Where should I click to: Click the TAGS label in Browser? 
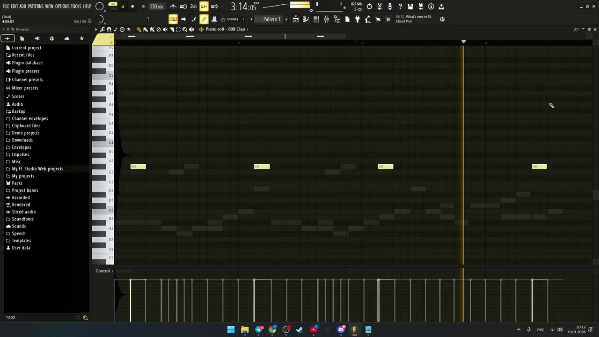click(10, 317)
